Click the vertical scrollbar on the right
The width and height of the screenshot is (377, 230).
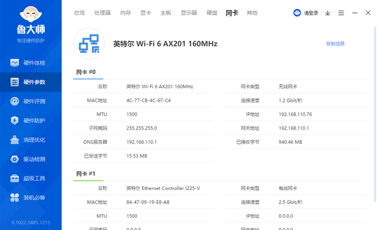(x=375, y=115)
